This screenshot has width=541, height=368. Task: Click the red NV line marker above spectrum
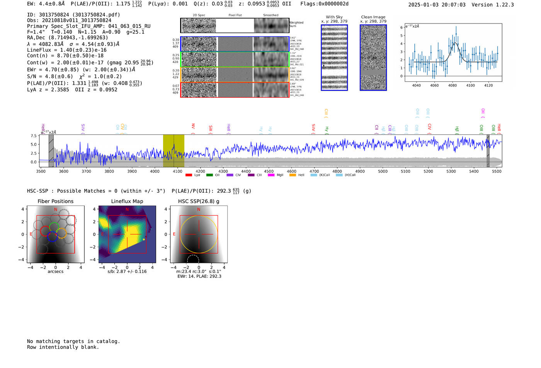[x=193, y=127]
